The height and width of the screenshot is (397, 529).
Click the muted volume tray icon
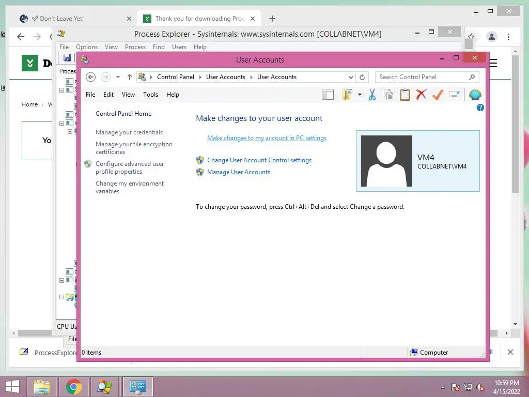tap(480, 387)
